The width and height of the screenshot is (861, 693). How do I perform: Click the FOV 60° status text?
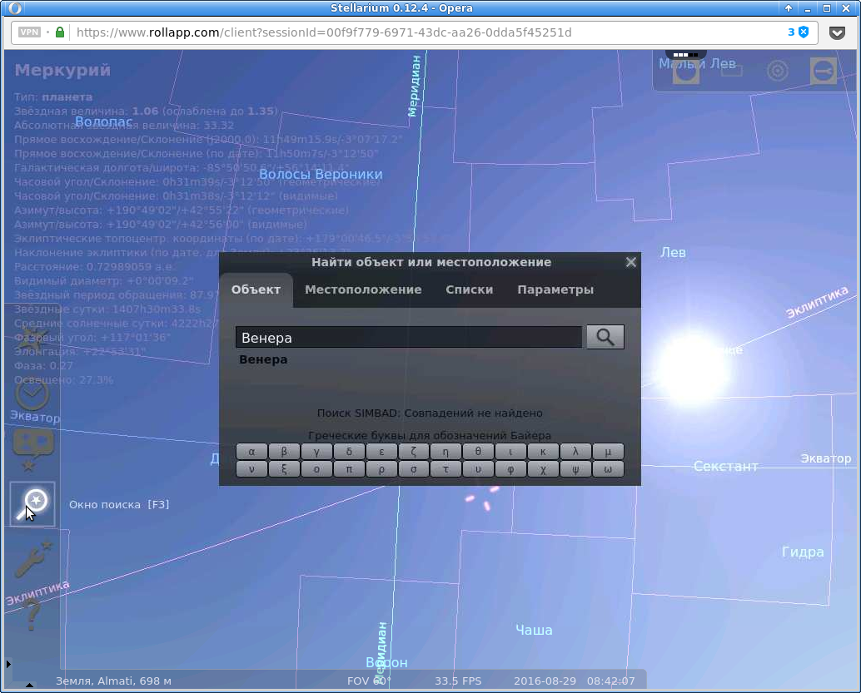(369, 681)
